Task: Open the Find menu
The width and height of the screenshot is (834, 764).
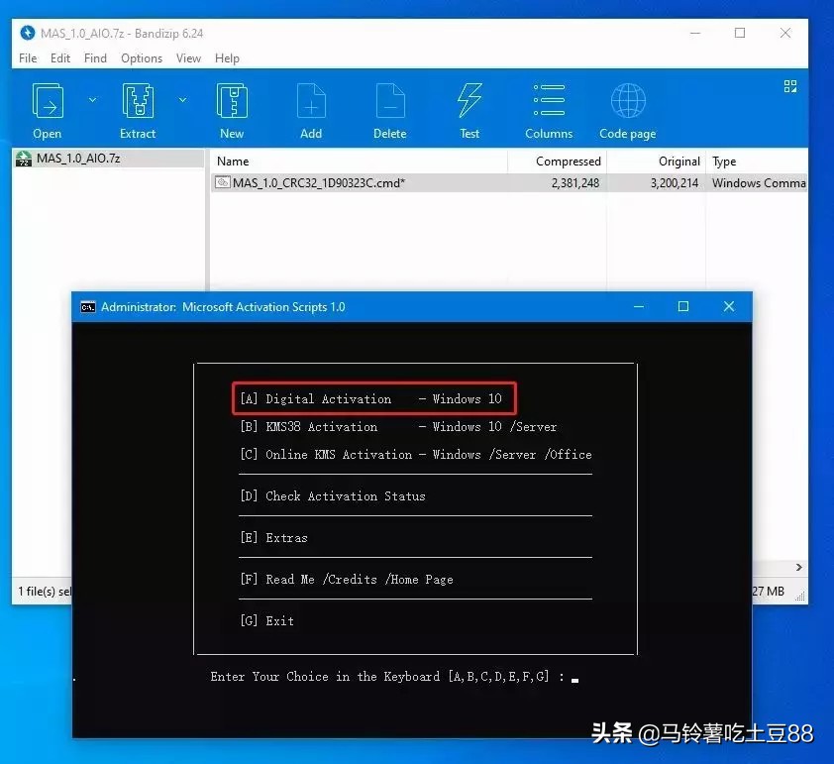Action: [x=95, y=58]
